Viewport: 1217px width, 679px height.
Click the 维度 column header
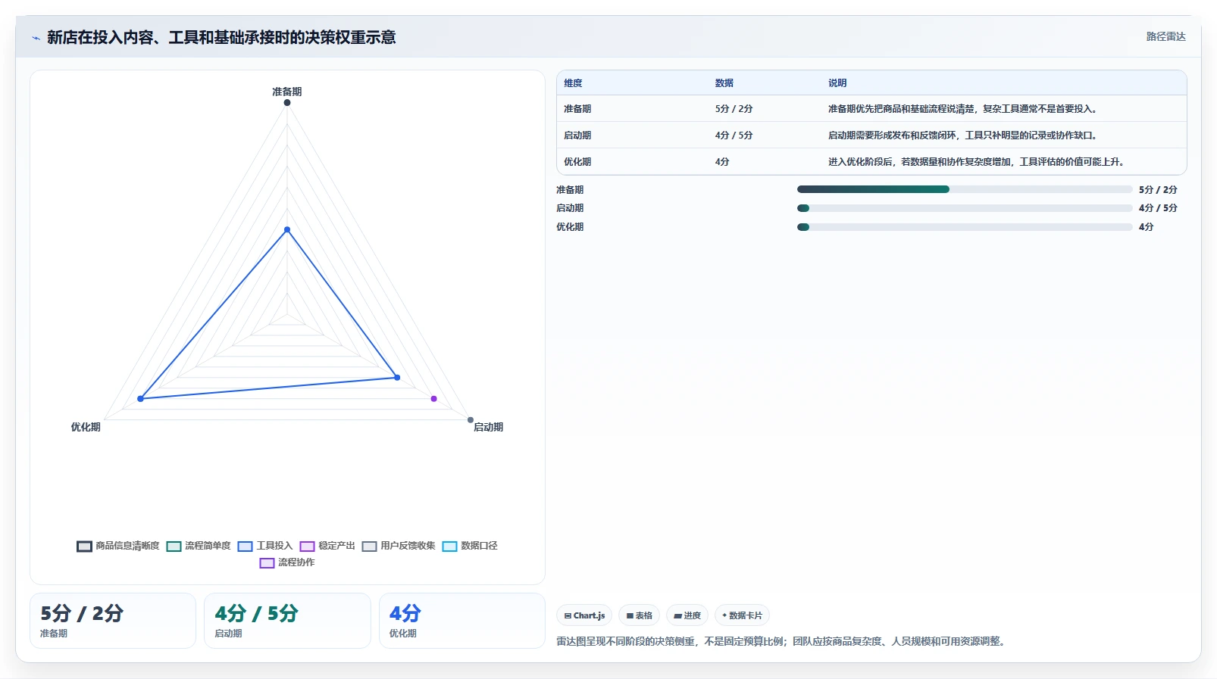click(x=573, y=83)
